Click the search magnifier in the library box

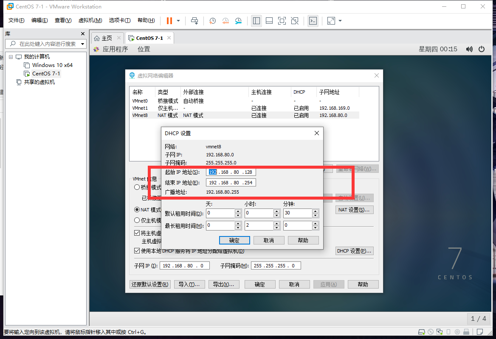pos(13,44)
